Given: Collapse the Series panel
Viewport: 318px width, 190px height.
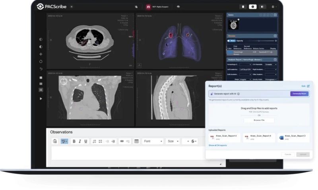Looking at the screenshot, I should (x=275, y=15).
